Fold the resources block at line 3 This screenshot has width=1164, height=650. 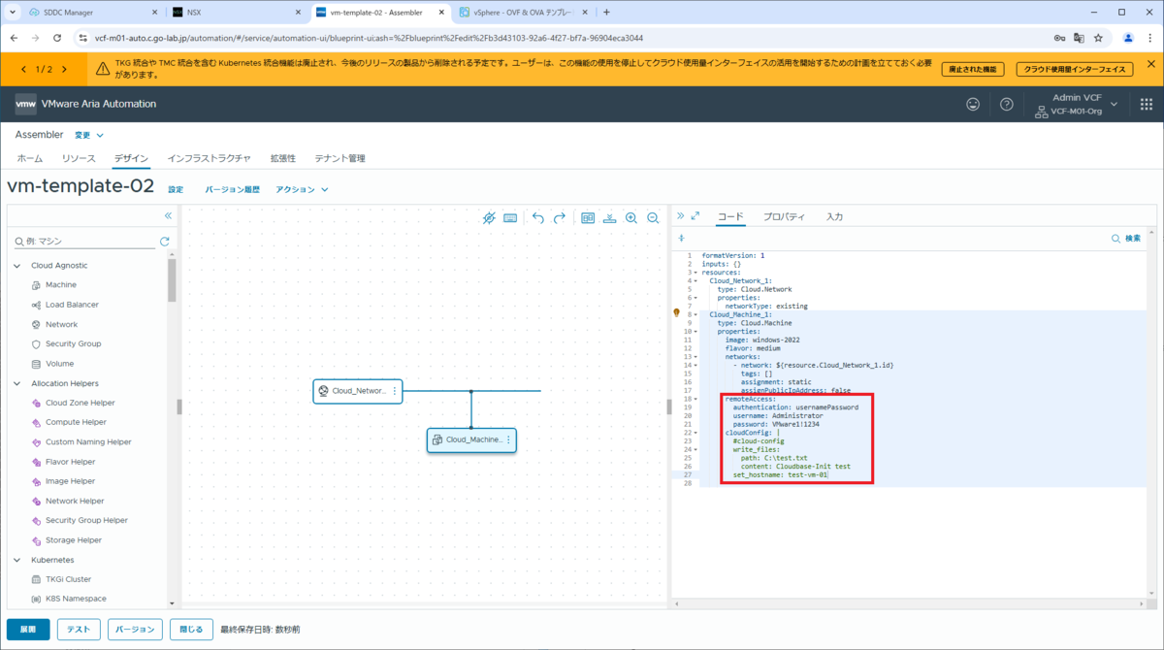[695, 273]
